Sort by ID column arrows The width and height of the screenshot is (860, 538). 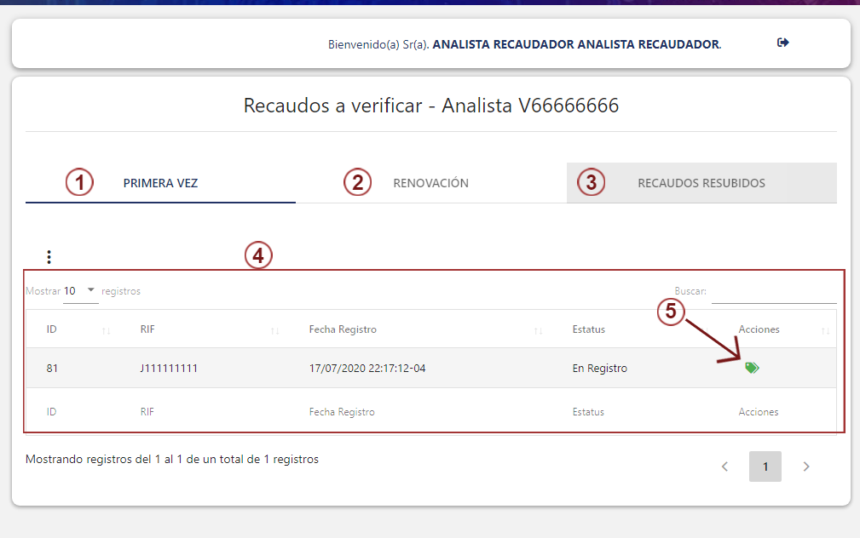(106, 330)
